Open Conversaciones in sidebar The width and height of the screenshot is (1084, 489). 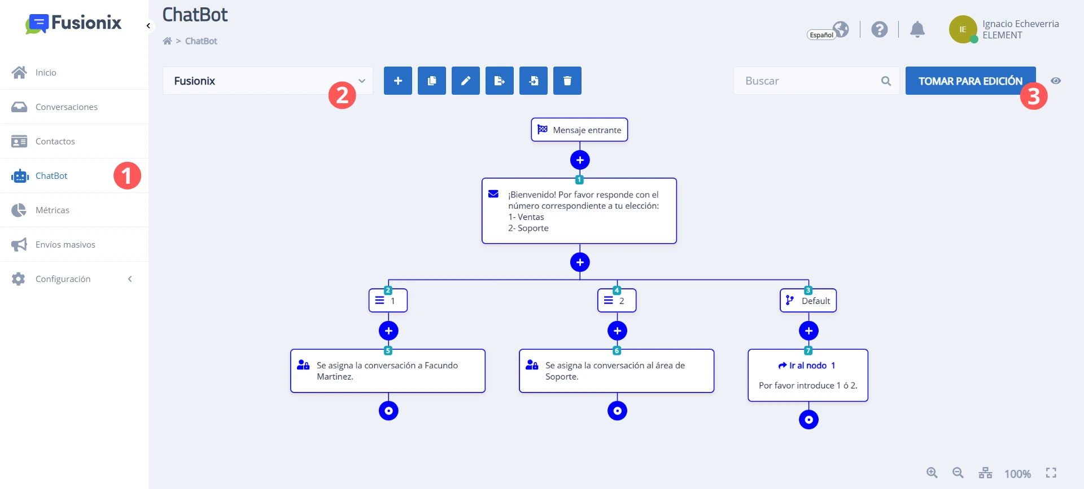(x=74, y=107)
